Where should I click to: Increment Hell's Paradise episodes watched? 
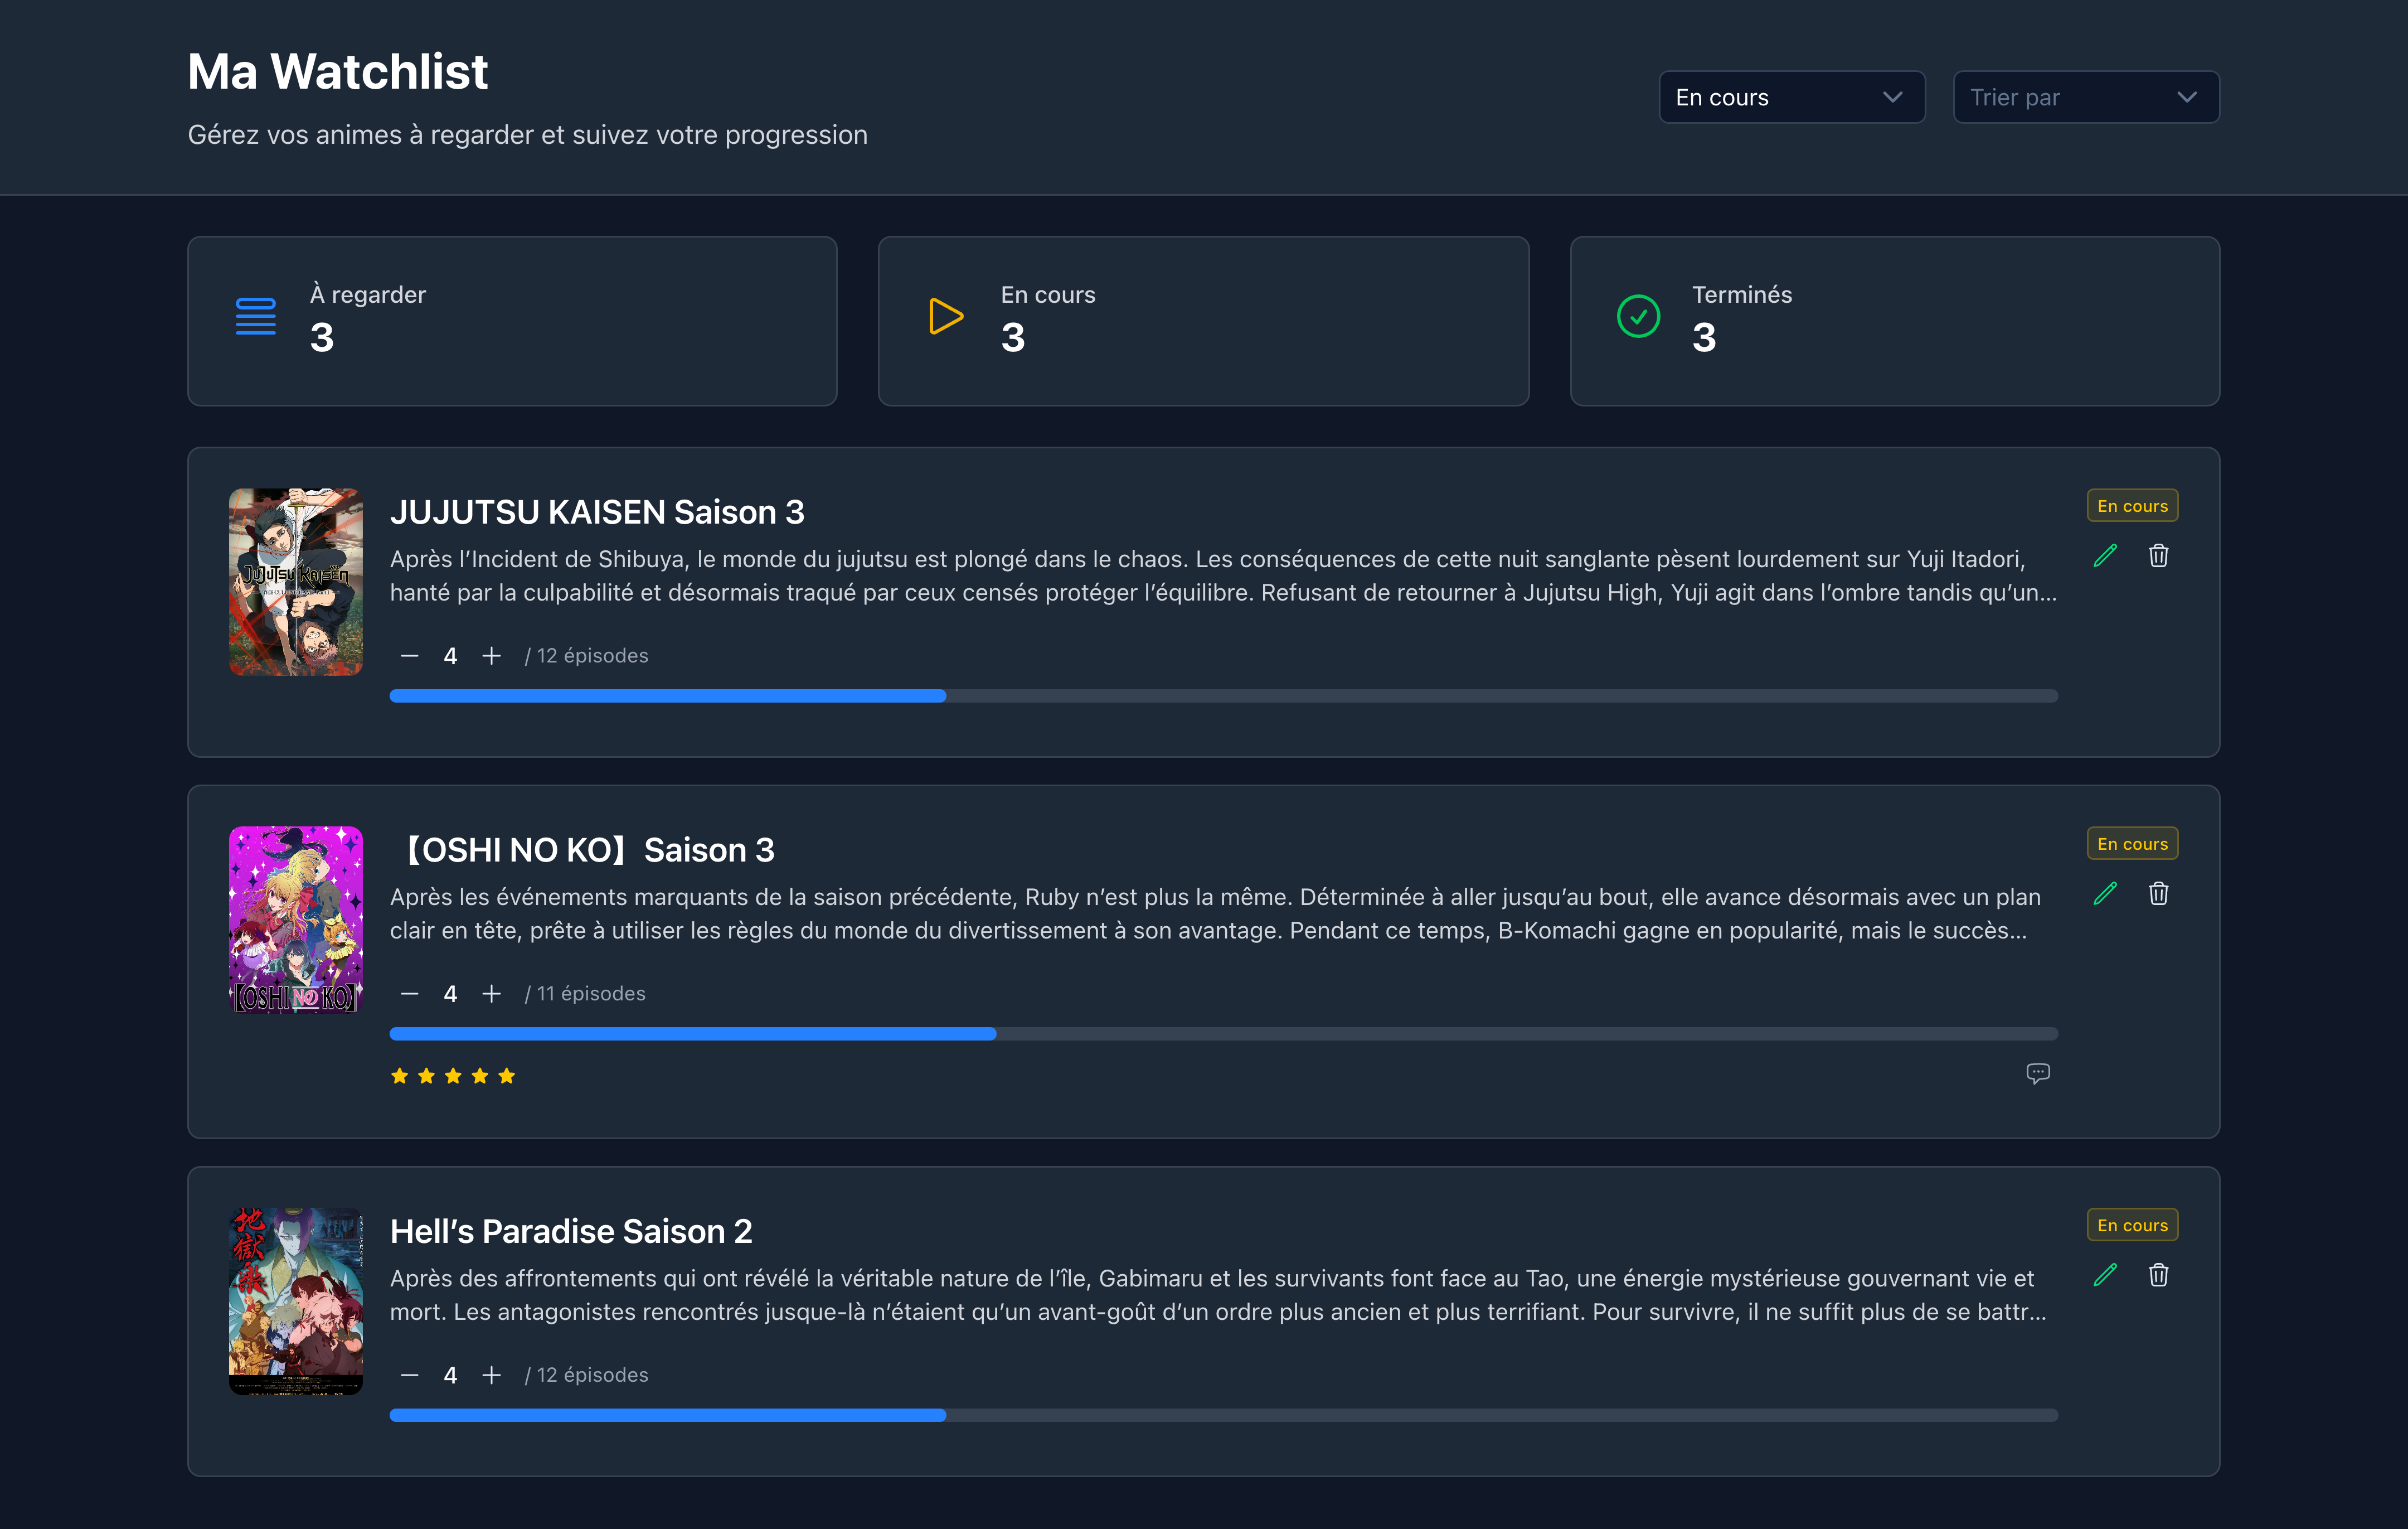[491, 1375]
